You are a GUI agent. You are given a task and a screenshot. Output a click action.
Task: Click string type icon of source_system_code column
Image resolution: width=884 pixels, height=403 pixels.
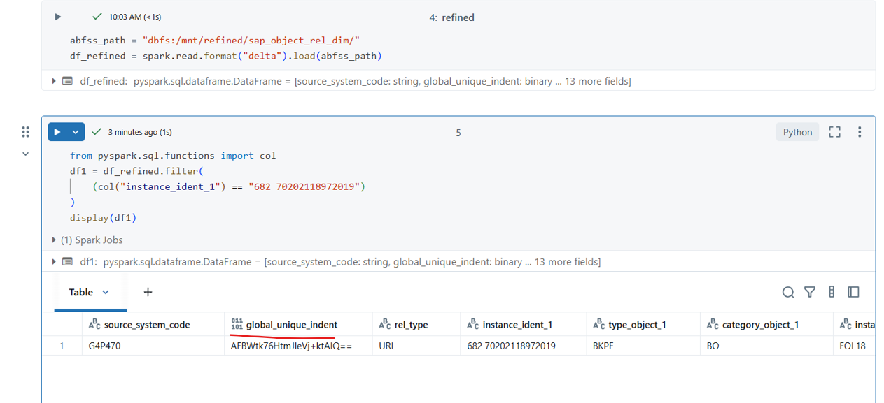[x=94, y=325]
